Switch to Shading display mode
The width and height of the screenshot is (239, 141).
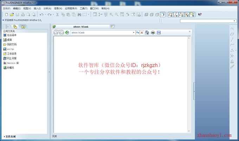163,15
